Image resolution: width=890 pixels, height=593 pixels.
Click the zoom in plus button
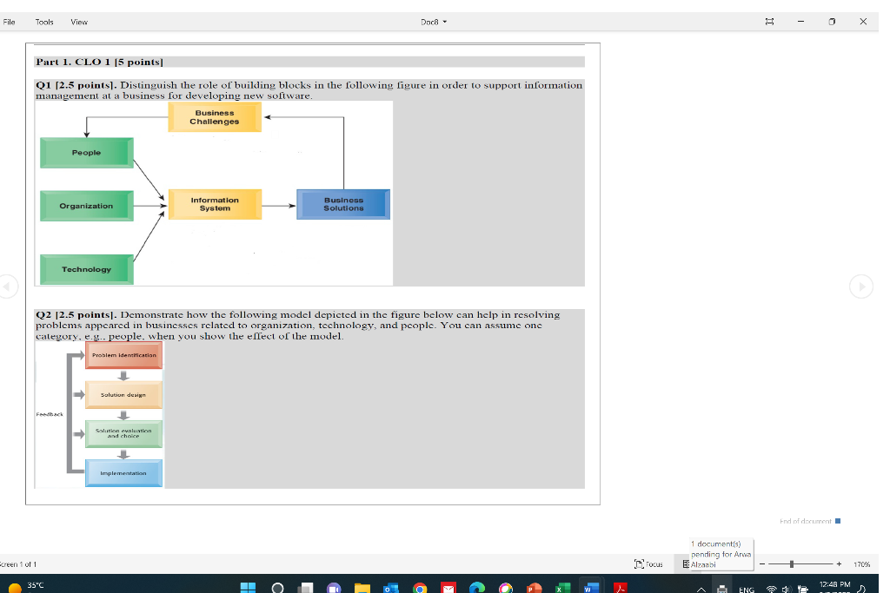pyautogui.click(x=839, y=564)
